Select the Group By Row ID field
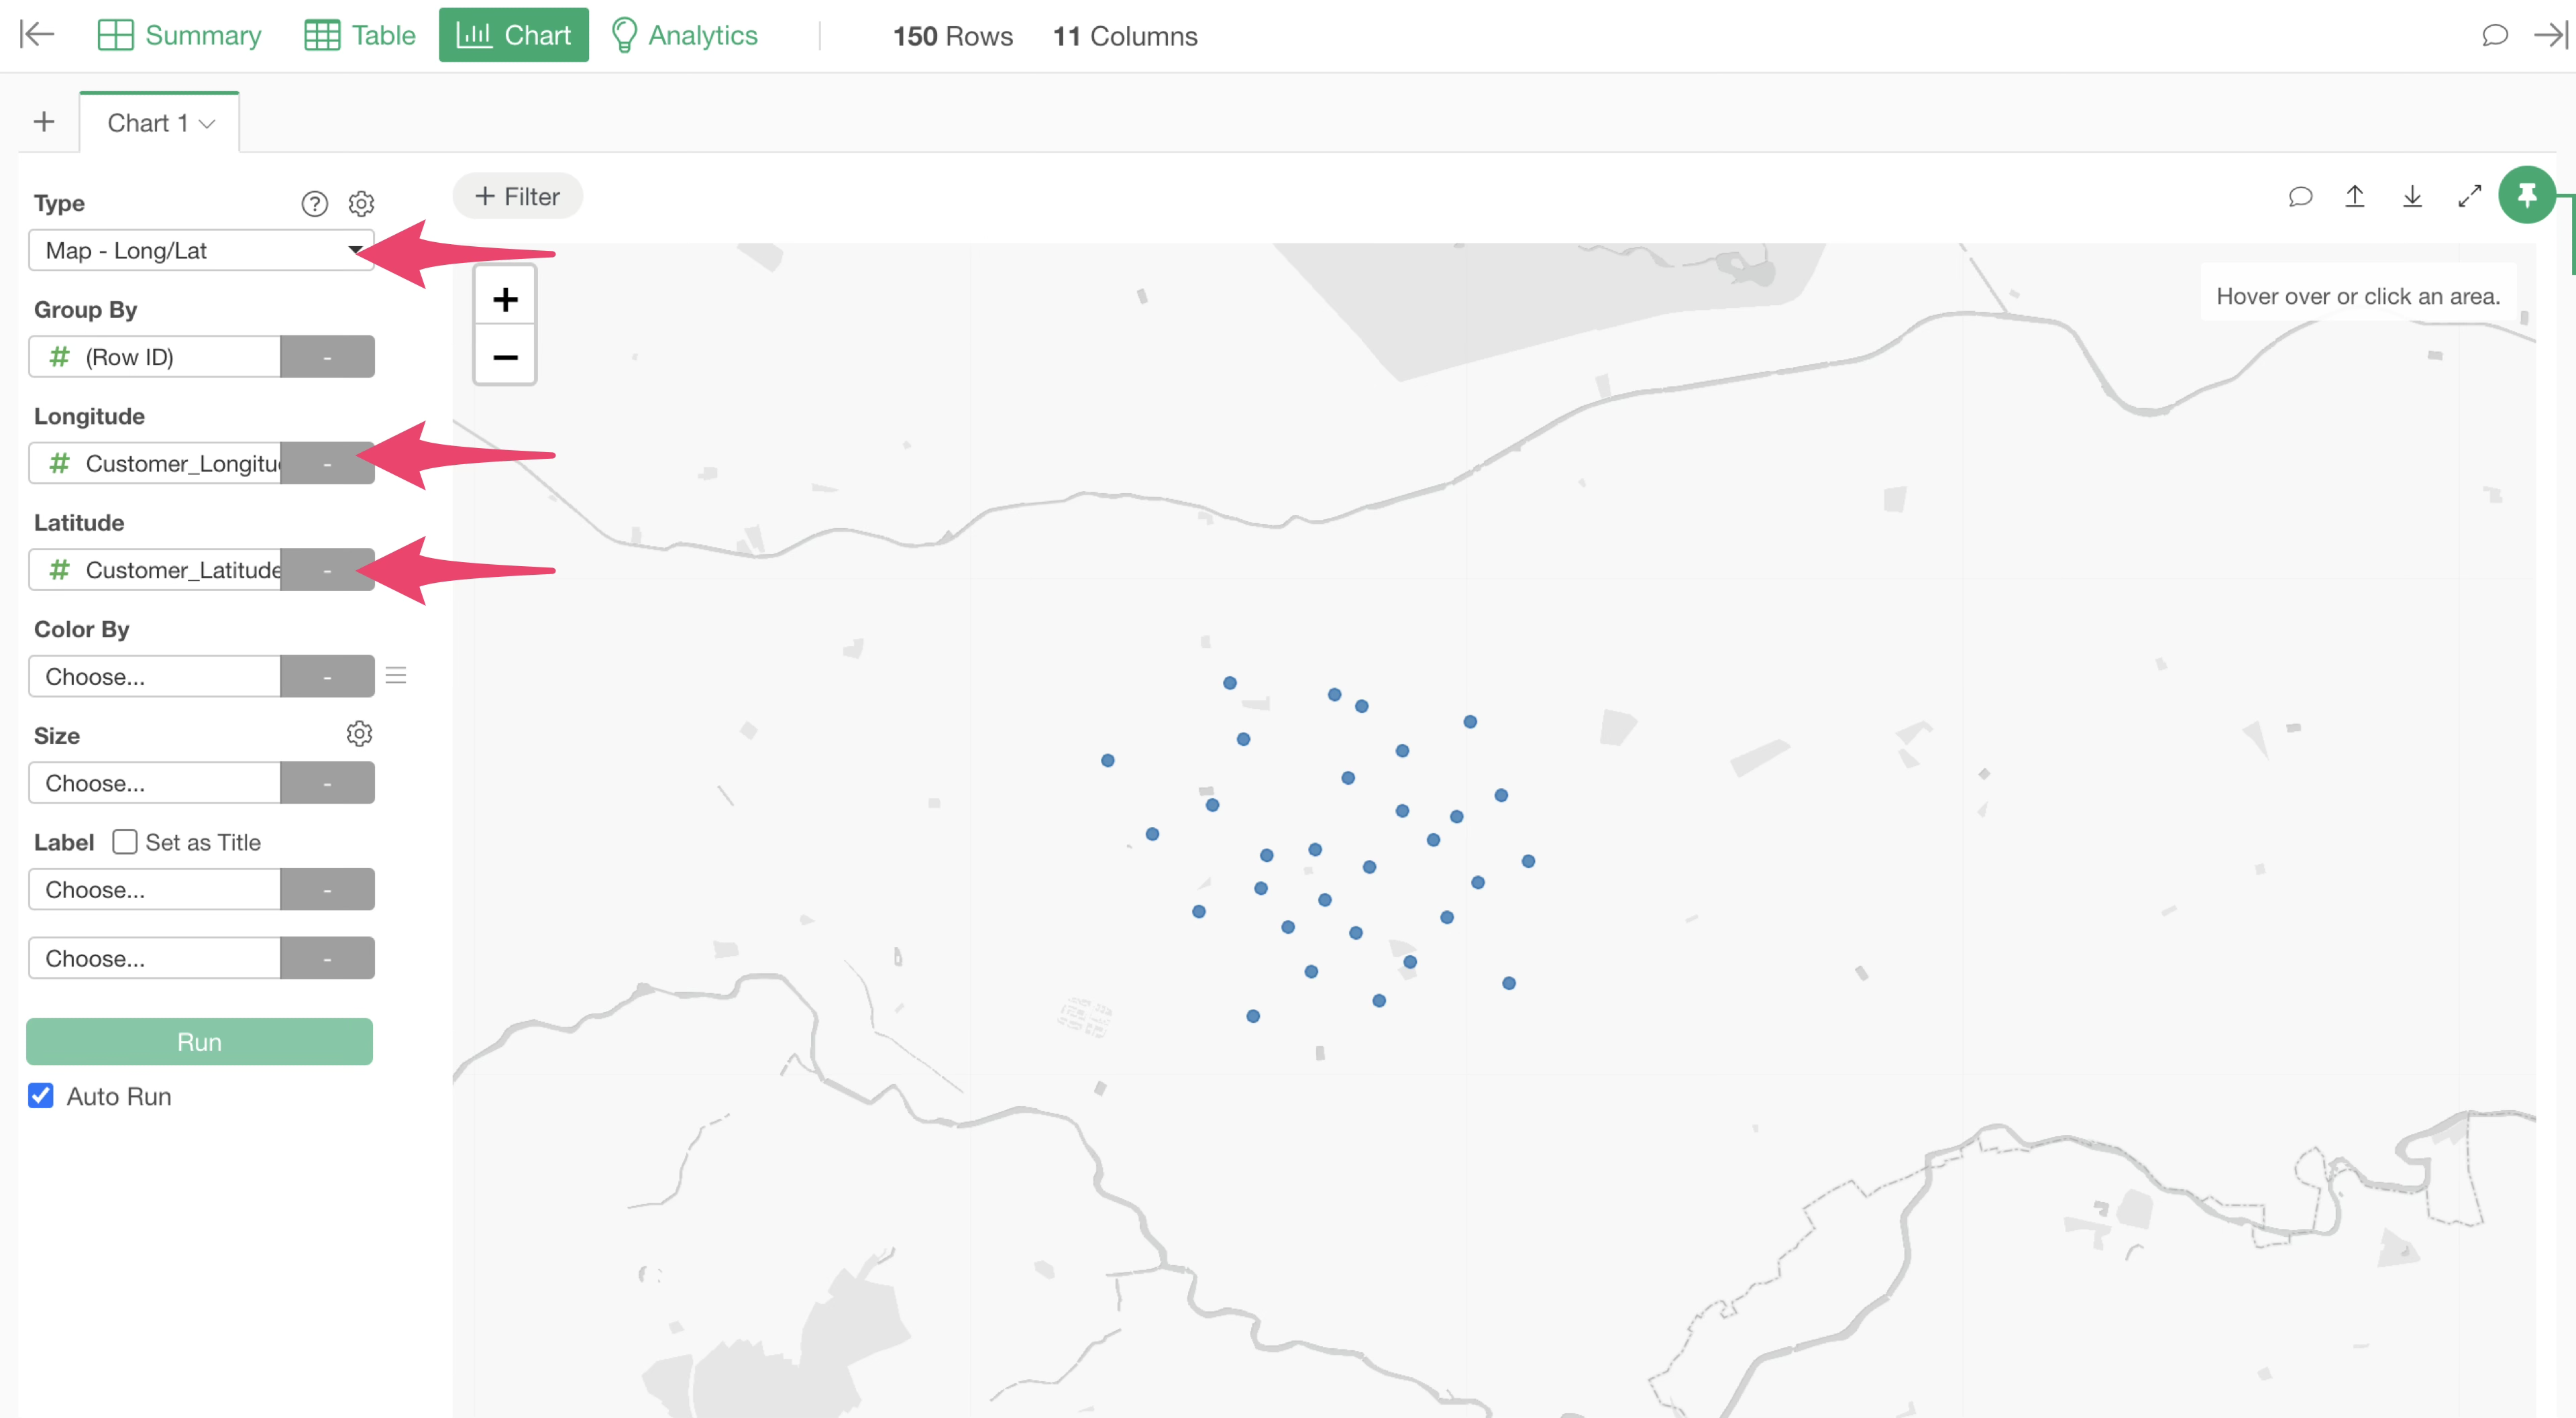 pyautogui.click(x=155, y=357)
